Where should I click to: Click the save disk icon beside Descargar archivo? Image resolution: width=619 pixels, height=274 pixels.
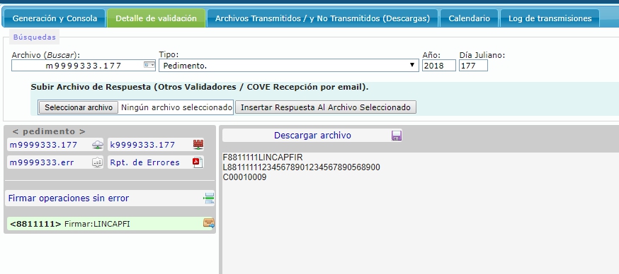pos(397,136)
